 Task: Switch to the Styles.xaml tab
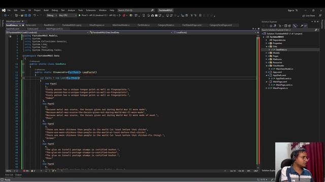tap(31, 25)
